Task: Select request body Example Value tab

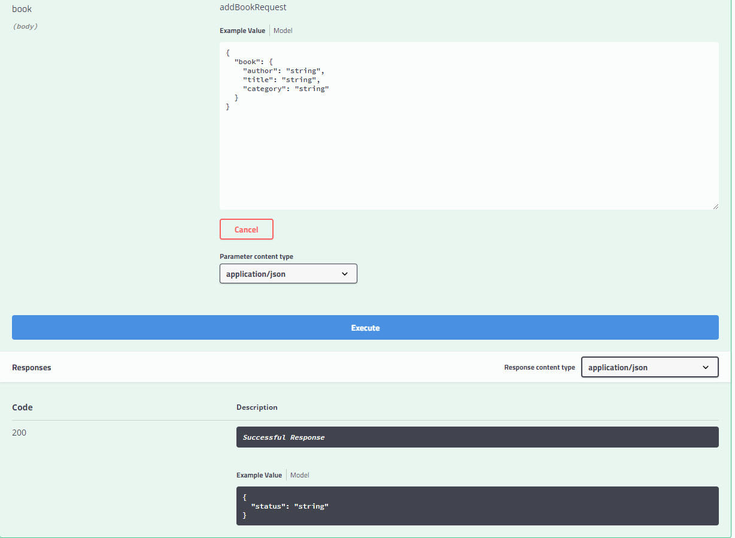Action: pyautogui.click(x=242, y=31)
